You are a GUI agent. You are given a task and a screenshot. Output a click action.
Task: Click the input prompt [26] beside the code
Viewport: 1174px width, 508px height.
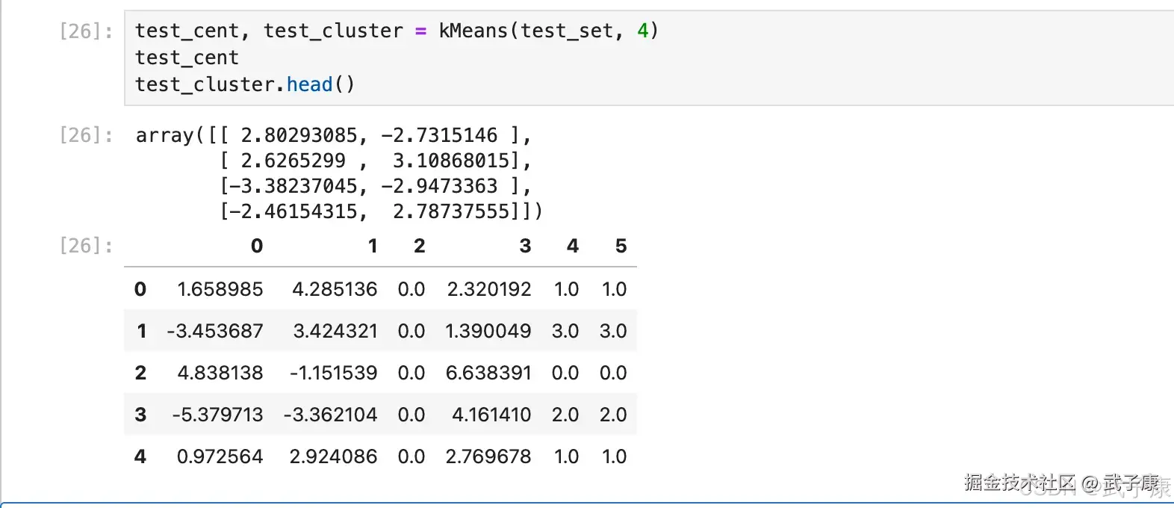(86, 31)
